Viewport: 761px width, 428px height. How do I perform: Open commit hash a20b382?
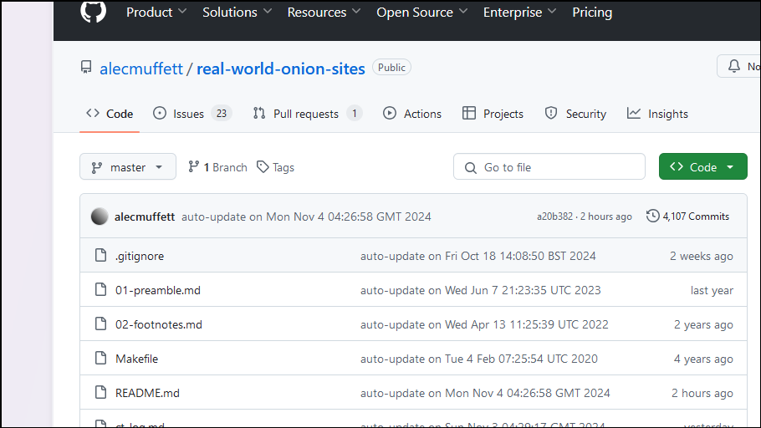(554, 217)
